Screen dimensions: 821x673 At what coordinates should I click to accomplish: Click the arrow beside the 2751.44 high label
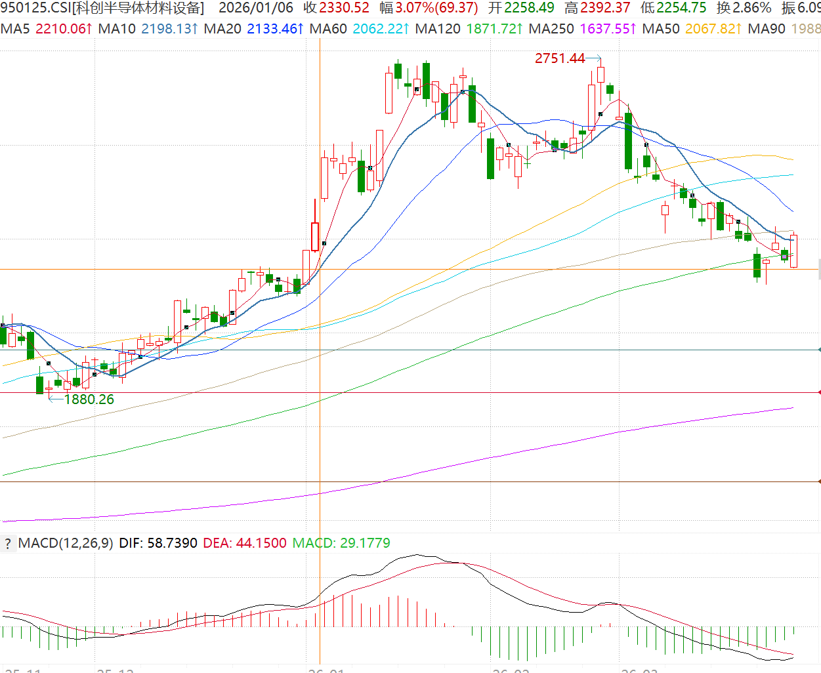[x=593, y=58]
